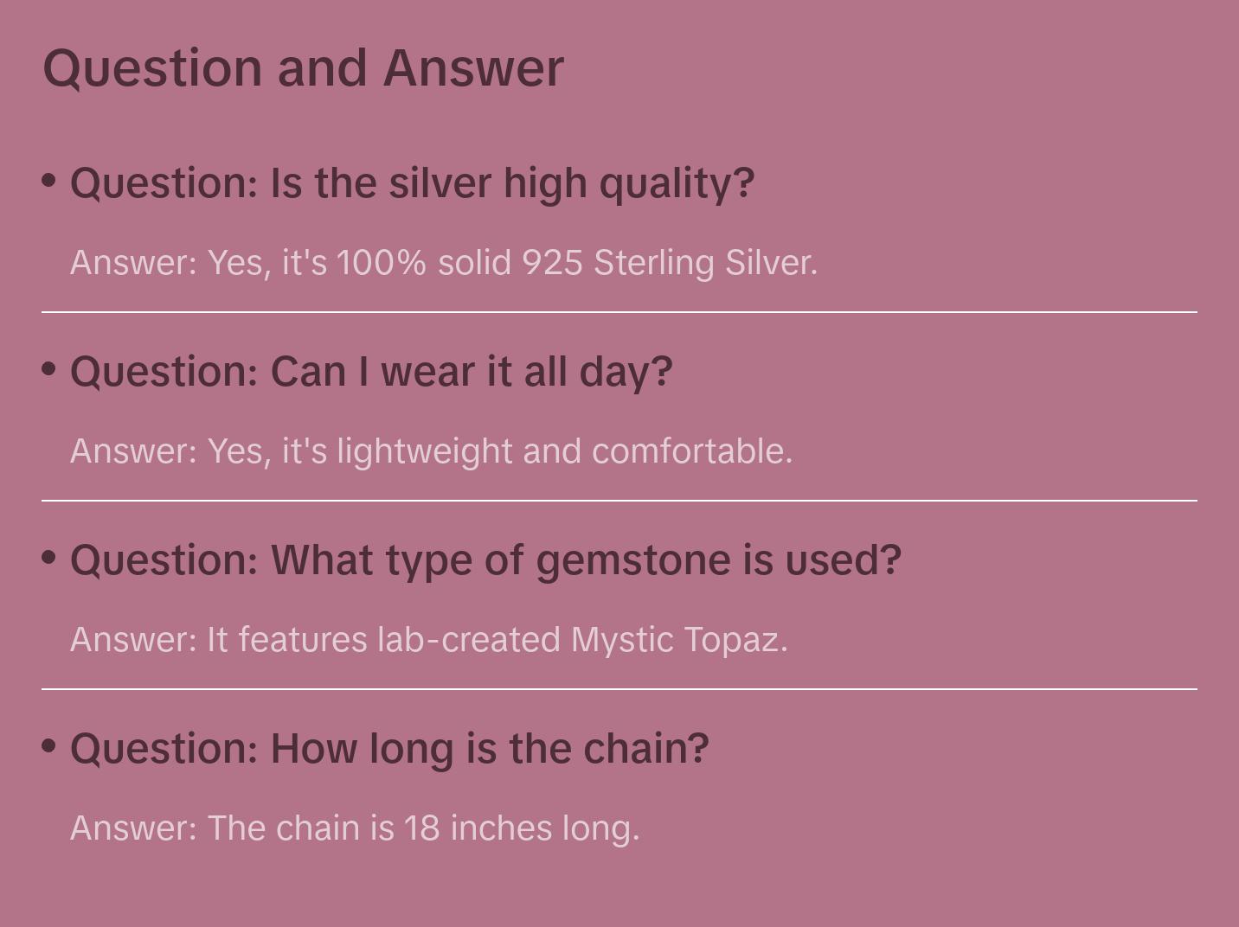Select the question about silver quality
Viewport: 1239px width, 927px height.
point(412,183)
